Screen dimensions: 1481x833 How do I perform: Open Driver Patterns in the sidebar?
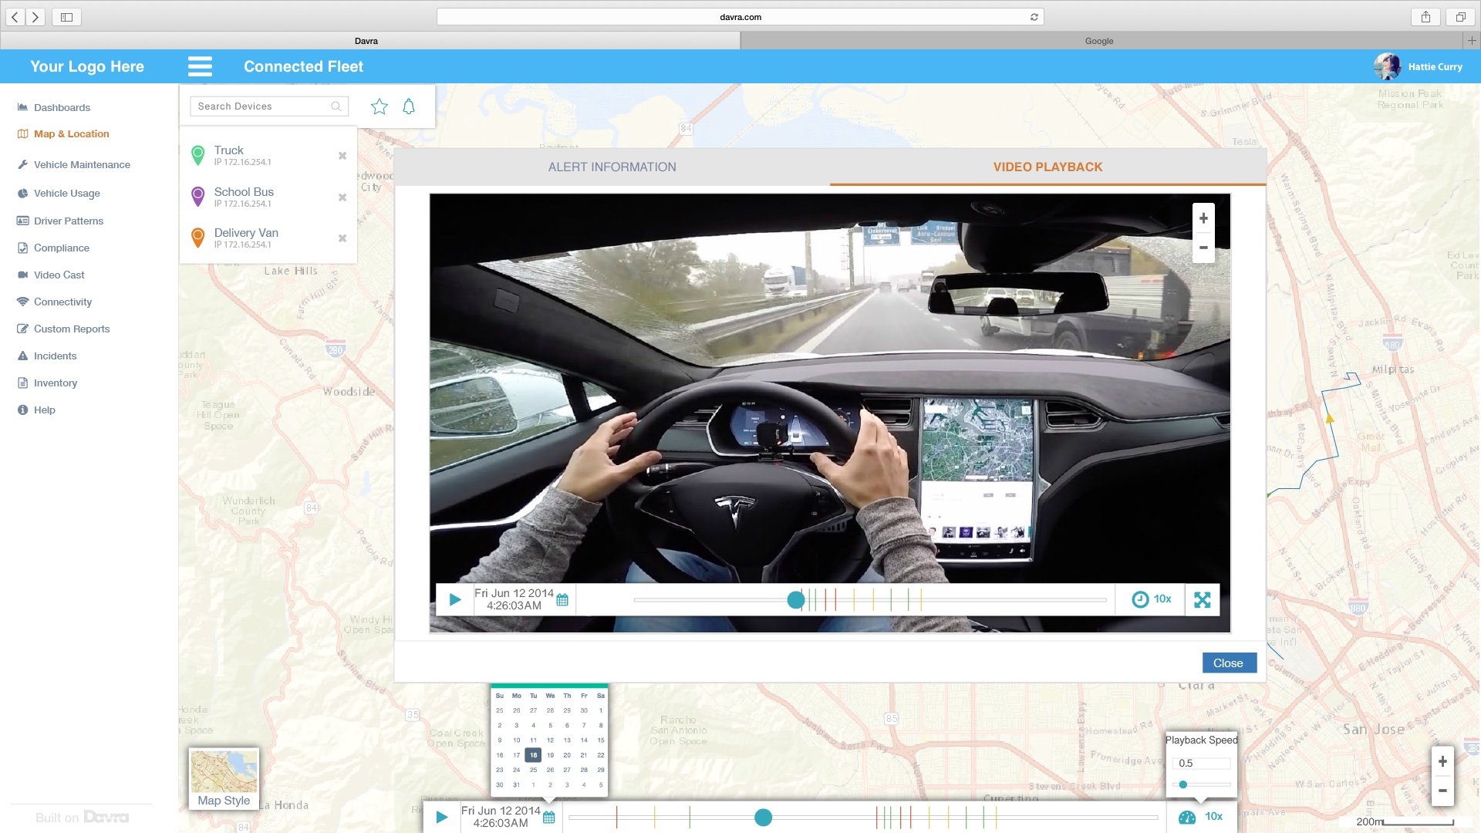60,221
